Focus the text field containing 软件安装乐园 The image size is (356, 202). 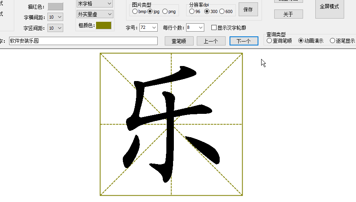click(83, 41)
